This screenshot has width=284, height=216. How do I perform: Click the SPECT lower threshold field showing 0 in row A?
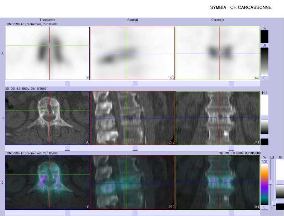click(265, 78)
